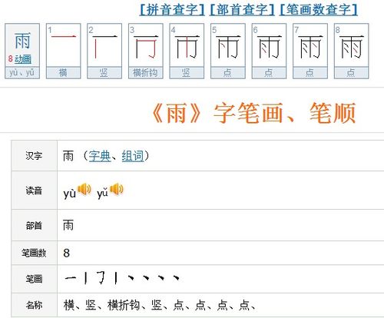Click the 《雨》字笔画、笔顺 orange heading
The width and height of the screenshot is (384, 318).
(x=253, y=113)
